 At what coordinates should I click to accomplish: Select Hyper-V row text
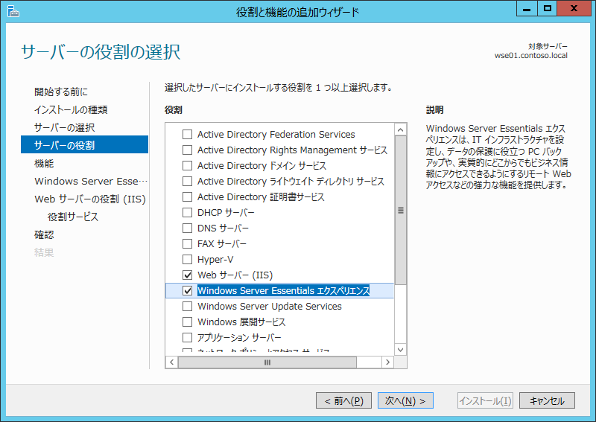coord(215,260)
